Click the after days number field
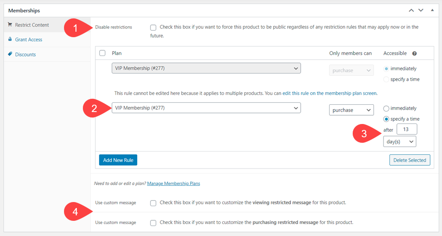The height and width of the screenshot is (236, 442). (407, 129)
